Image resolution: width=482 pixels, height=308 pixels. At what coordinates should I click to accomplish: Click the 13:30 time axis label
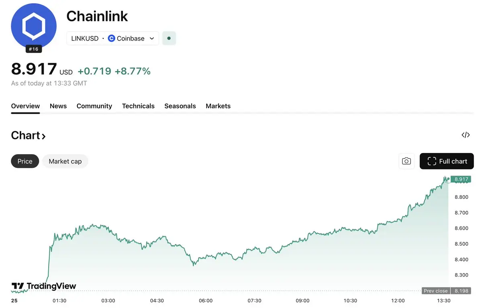coord(444,301)
